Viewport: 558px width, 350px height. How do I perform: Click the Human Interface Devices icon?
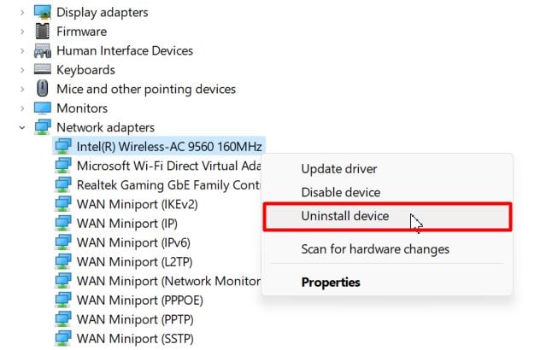tap(43, 50)
